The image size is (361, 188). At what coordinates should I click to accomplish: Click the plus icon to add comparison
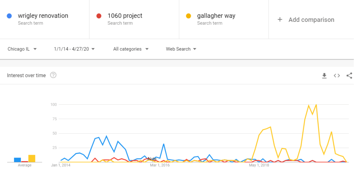pos(280,20)
